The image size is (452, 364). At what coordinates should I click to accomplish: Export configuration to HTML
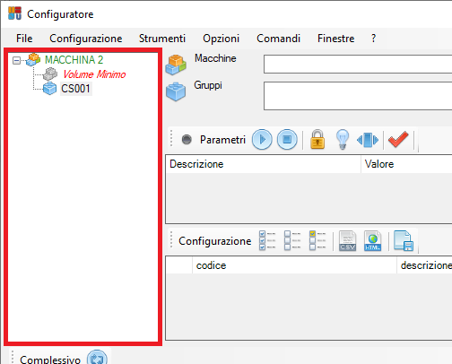tap(372, 241)
